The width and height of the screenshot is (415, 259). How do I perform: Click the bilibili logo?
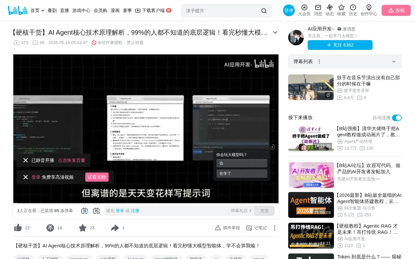(x=18, y=10)
